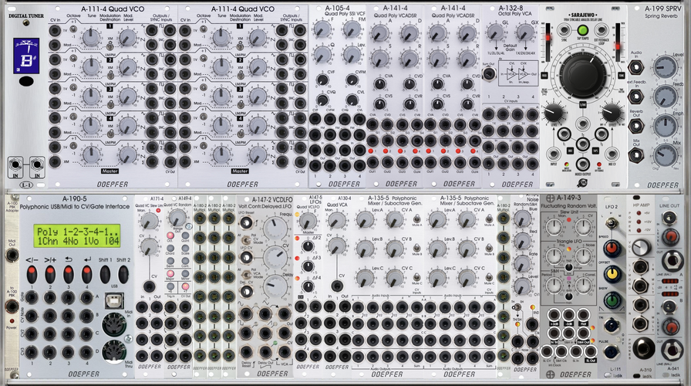The image size is (691, 386).
Task: Click the green TAP TEMPO button on Sarajewo
Action: point(582,30)
